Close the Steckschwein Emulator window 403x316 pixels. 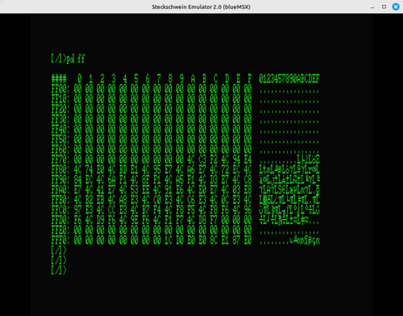point(396,7)
